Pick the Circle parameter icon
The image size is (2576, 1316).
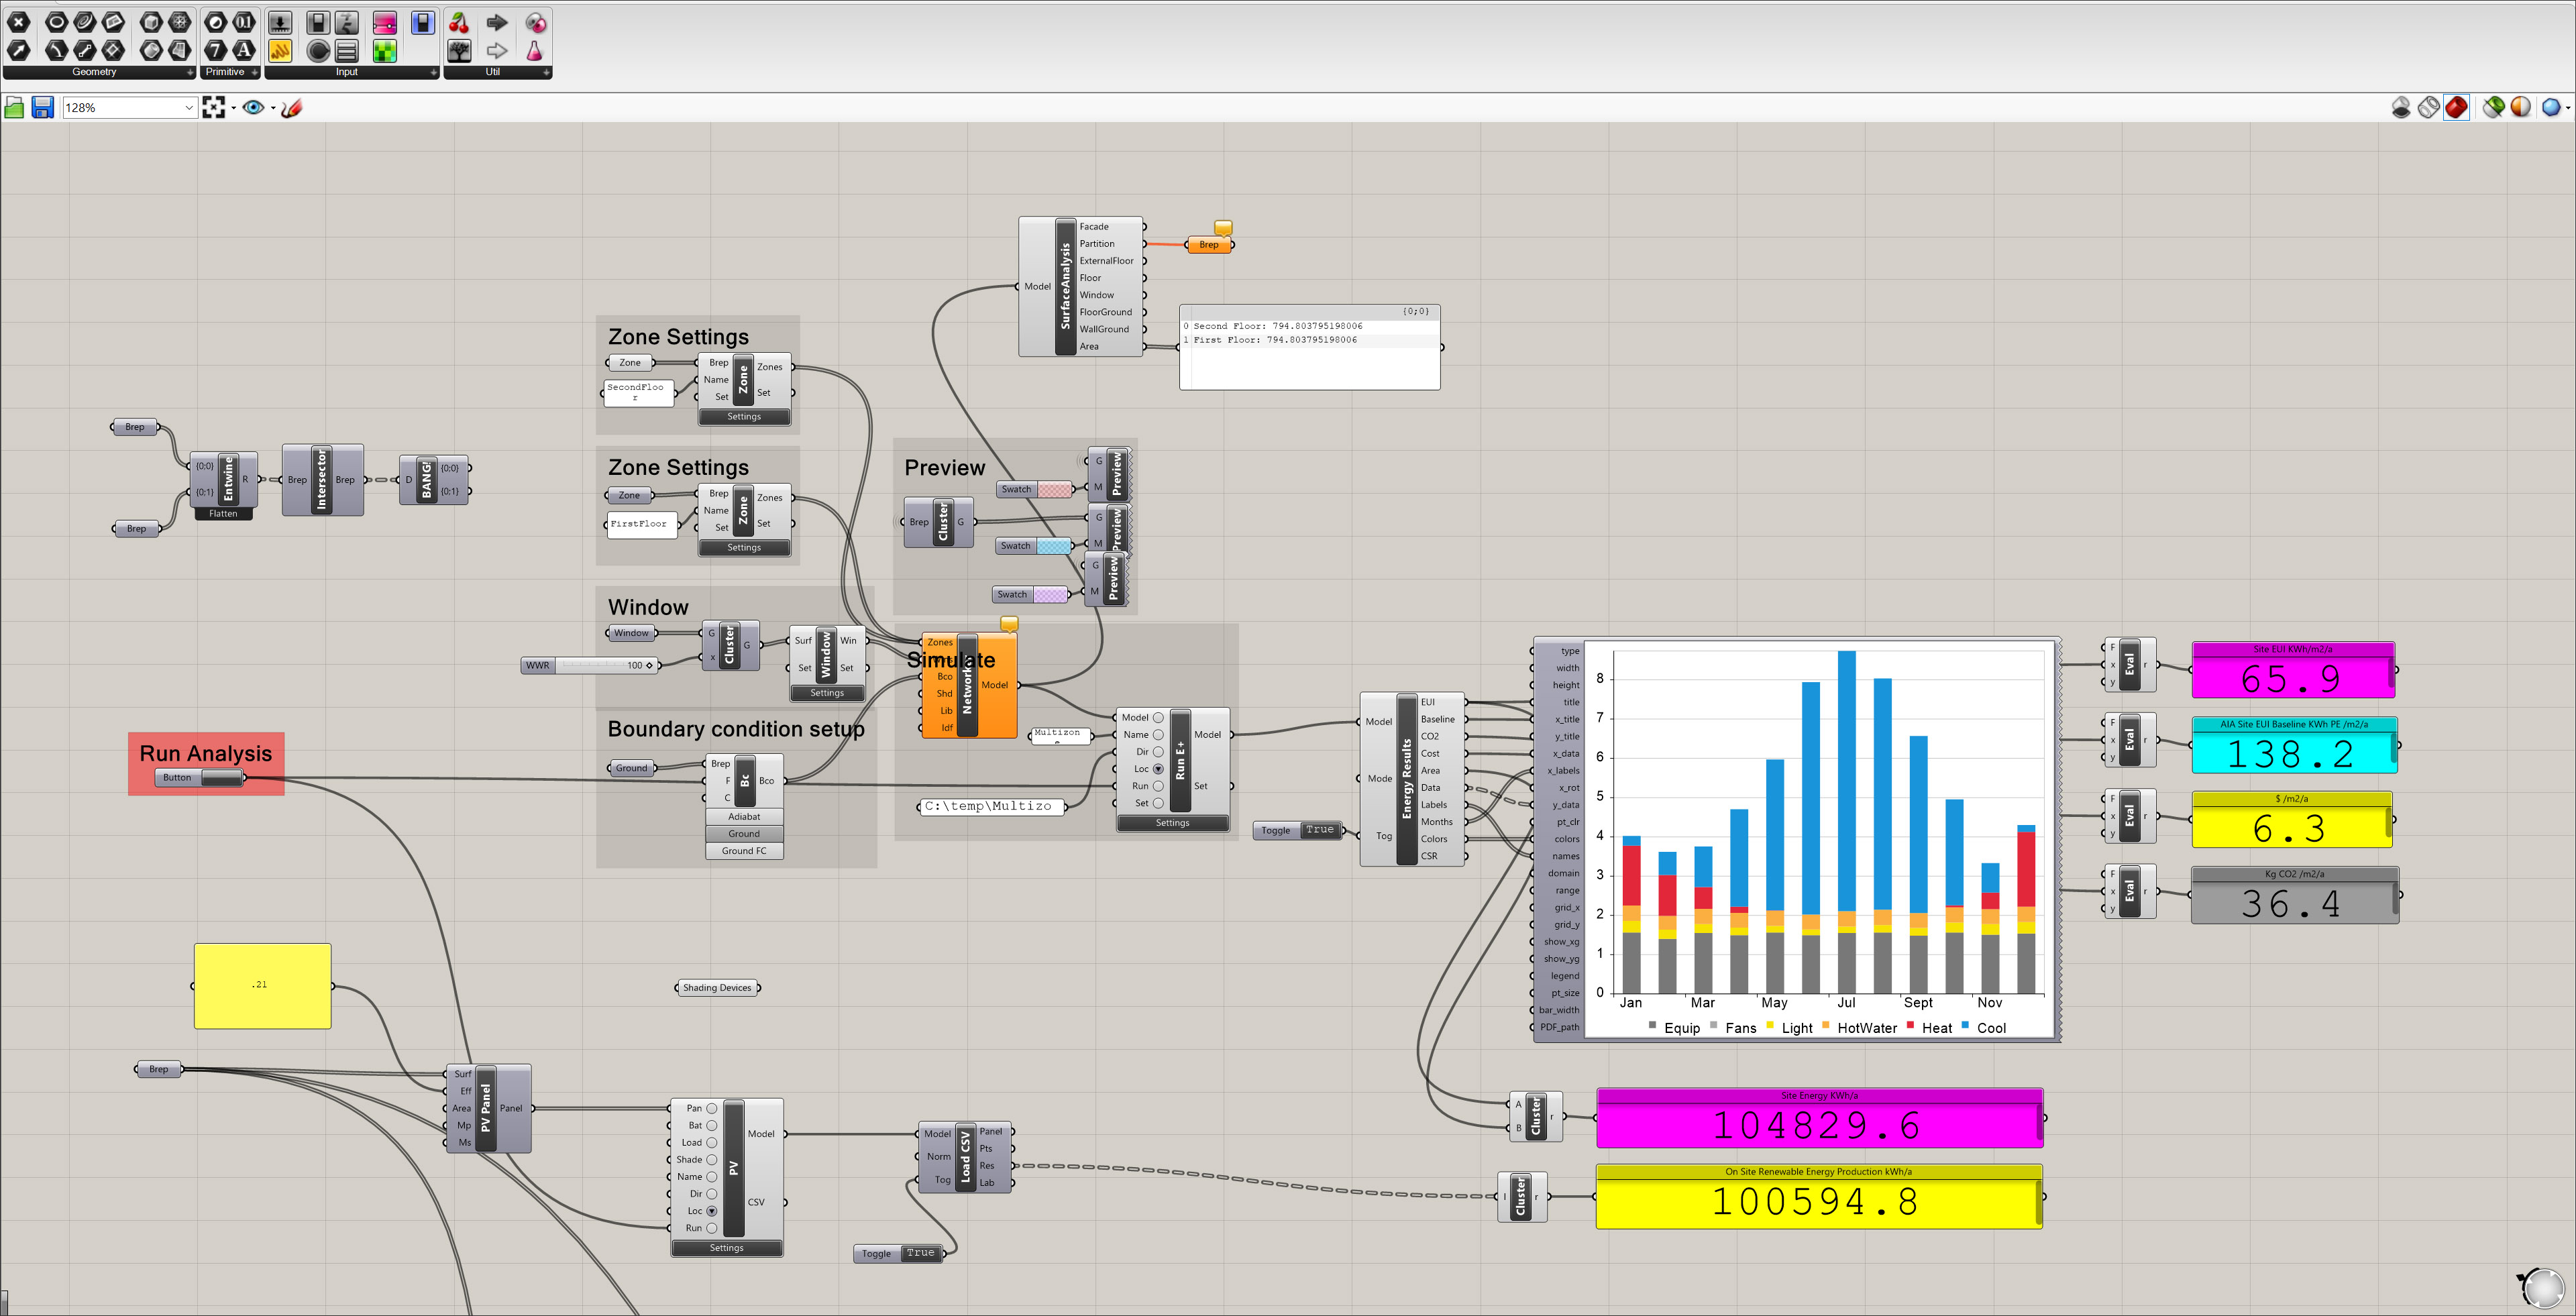click(x=57, y=22)
